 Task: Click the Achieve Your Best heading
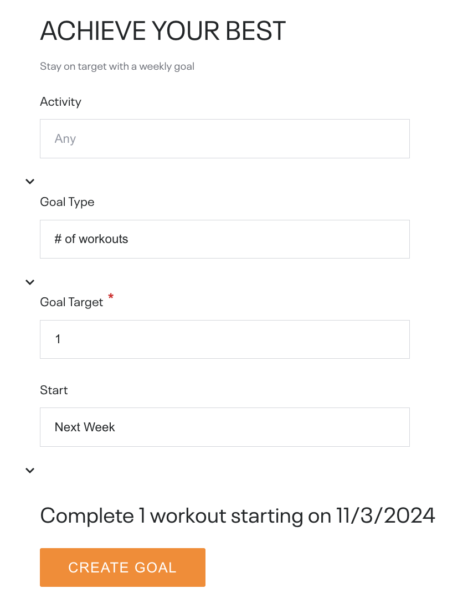click(163, 31)
